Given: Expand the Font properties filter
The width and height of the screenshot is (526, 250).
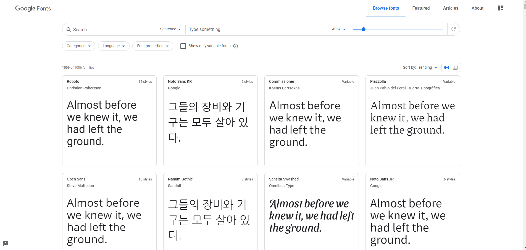Looking at the screenshot, I should (x=153, y=46).
